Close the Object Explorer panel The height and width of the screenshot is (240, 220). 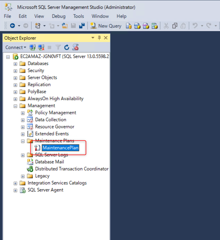pyautogui.click(x=106, y=38)
